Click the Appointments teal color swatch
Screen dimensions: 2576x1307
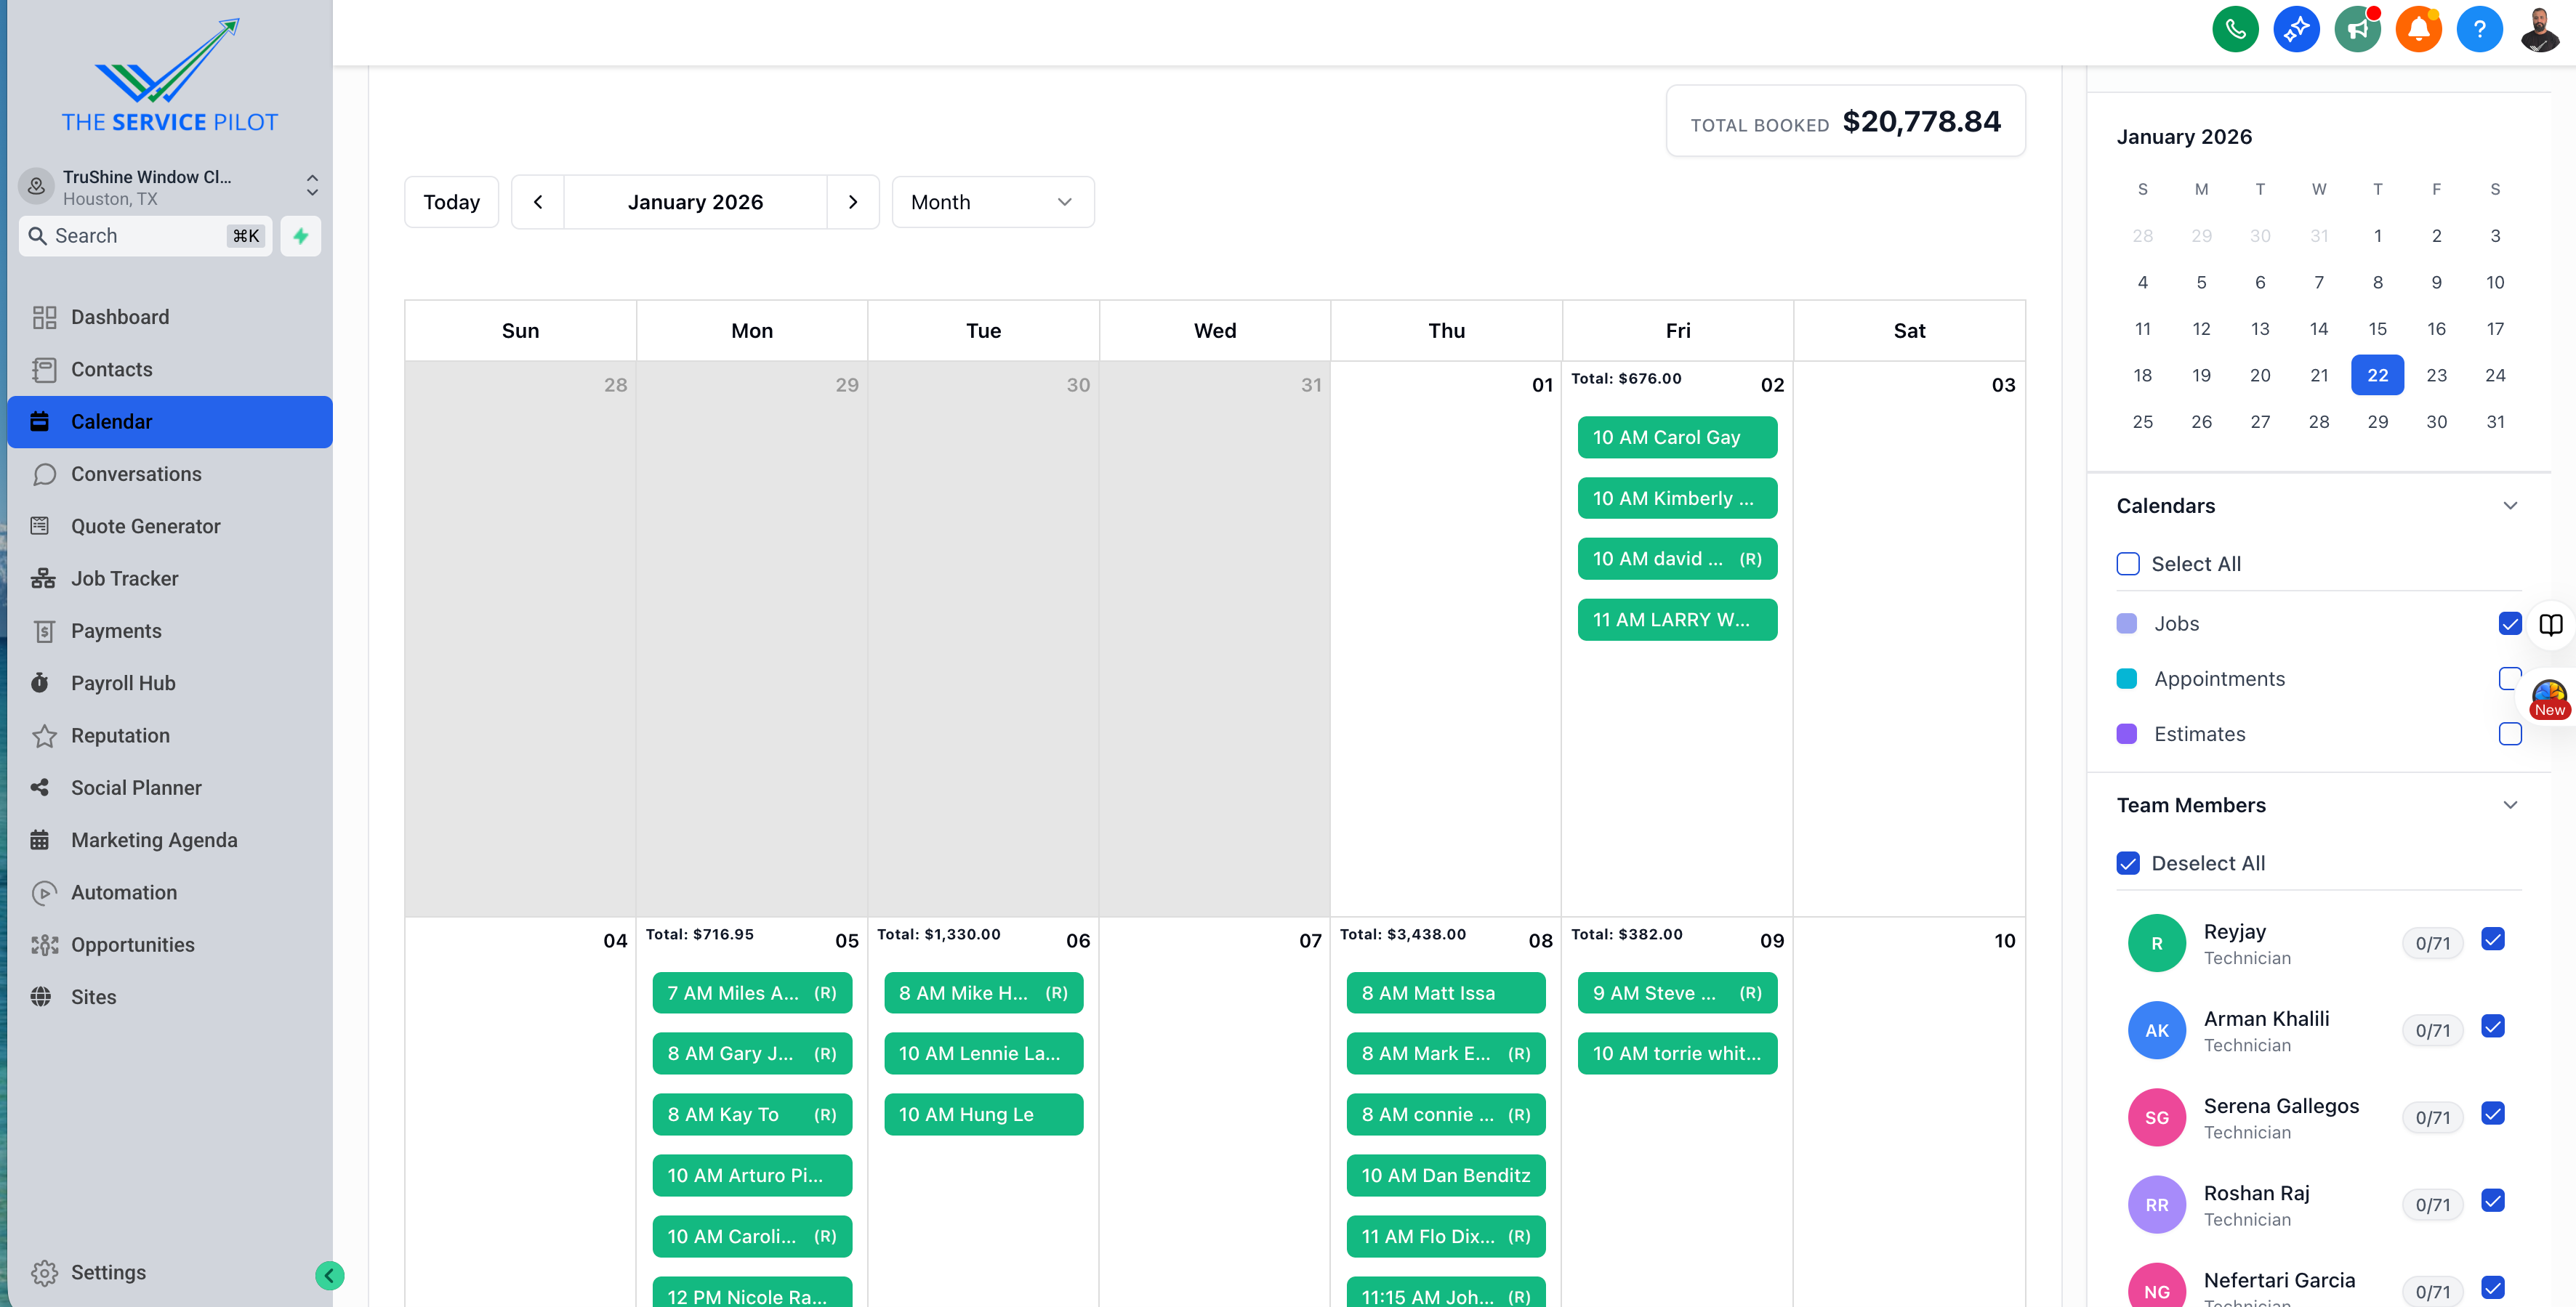[2127, 679]
